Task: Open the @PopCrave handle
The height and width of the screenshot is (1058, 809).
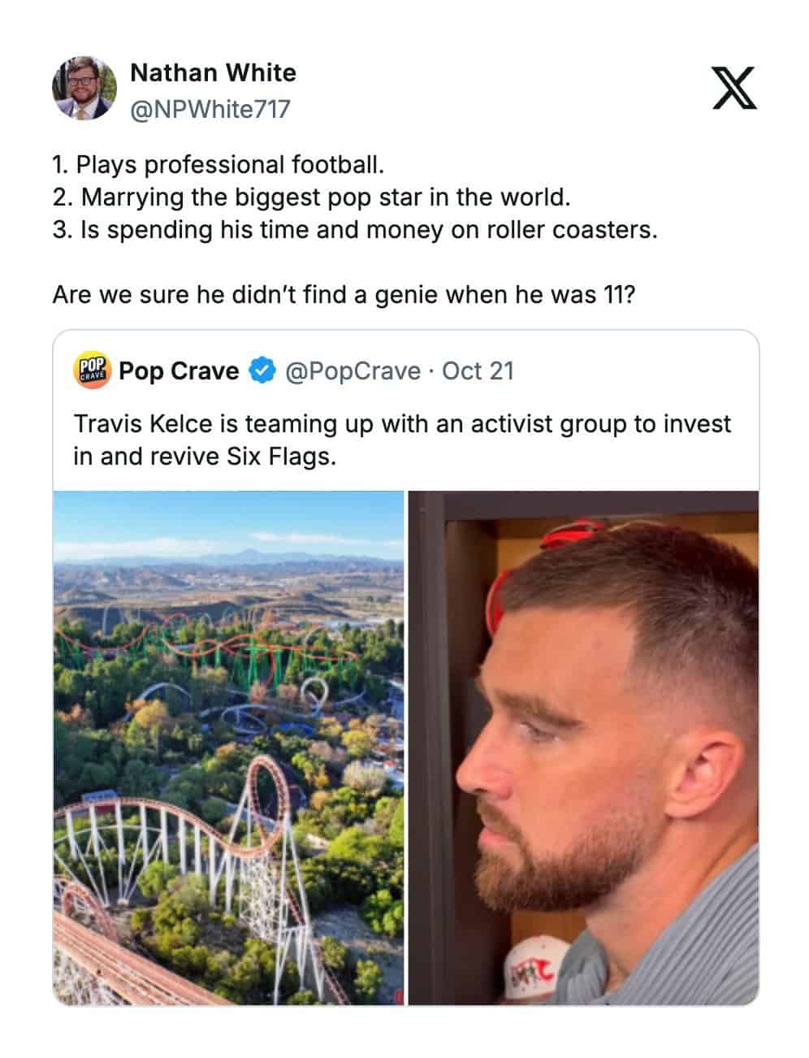Action: tap(353, 371)
